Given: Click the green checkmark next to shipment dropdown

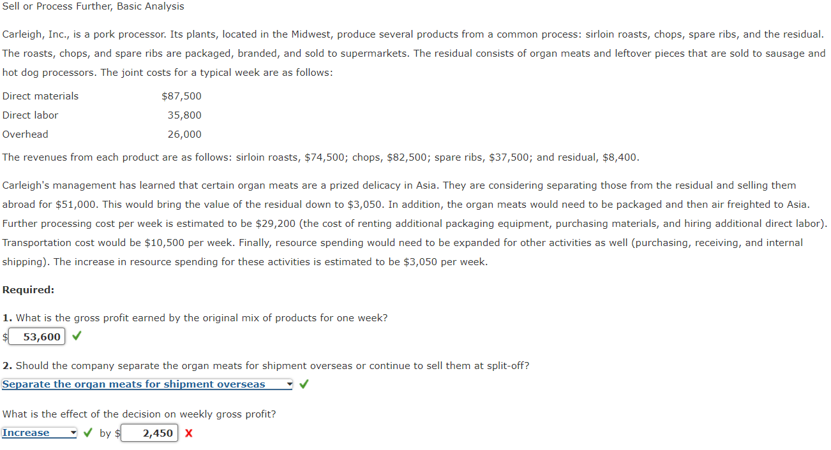Looking at the screenshot, I should point(303,384).
